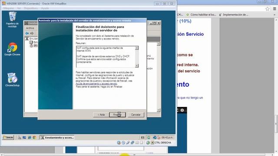Click the ES language indicator in the taskbar

pyautogui.click(x=142, y=137)
